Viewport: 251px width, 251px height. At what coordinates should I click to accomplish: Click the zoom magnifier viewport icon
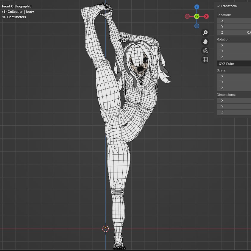205,32
